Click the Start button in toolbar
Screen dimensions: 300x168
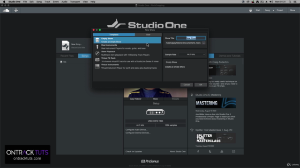(x=258, y=10)
